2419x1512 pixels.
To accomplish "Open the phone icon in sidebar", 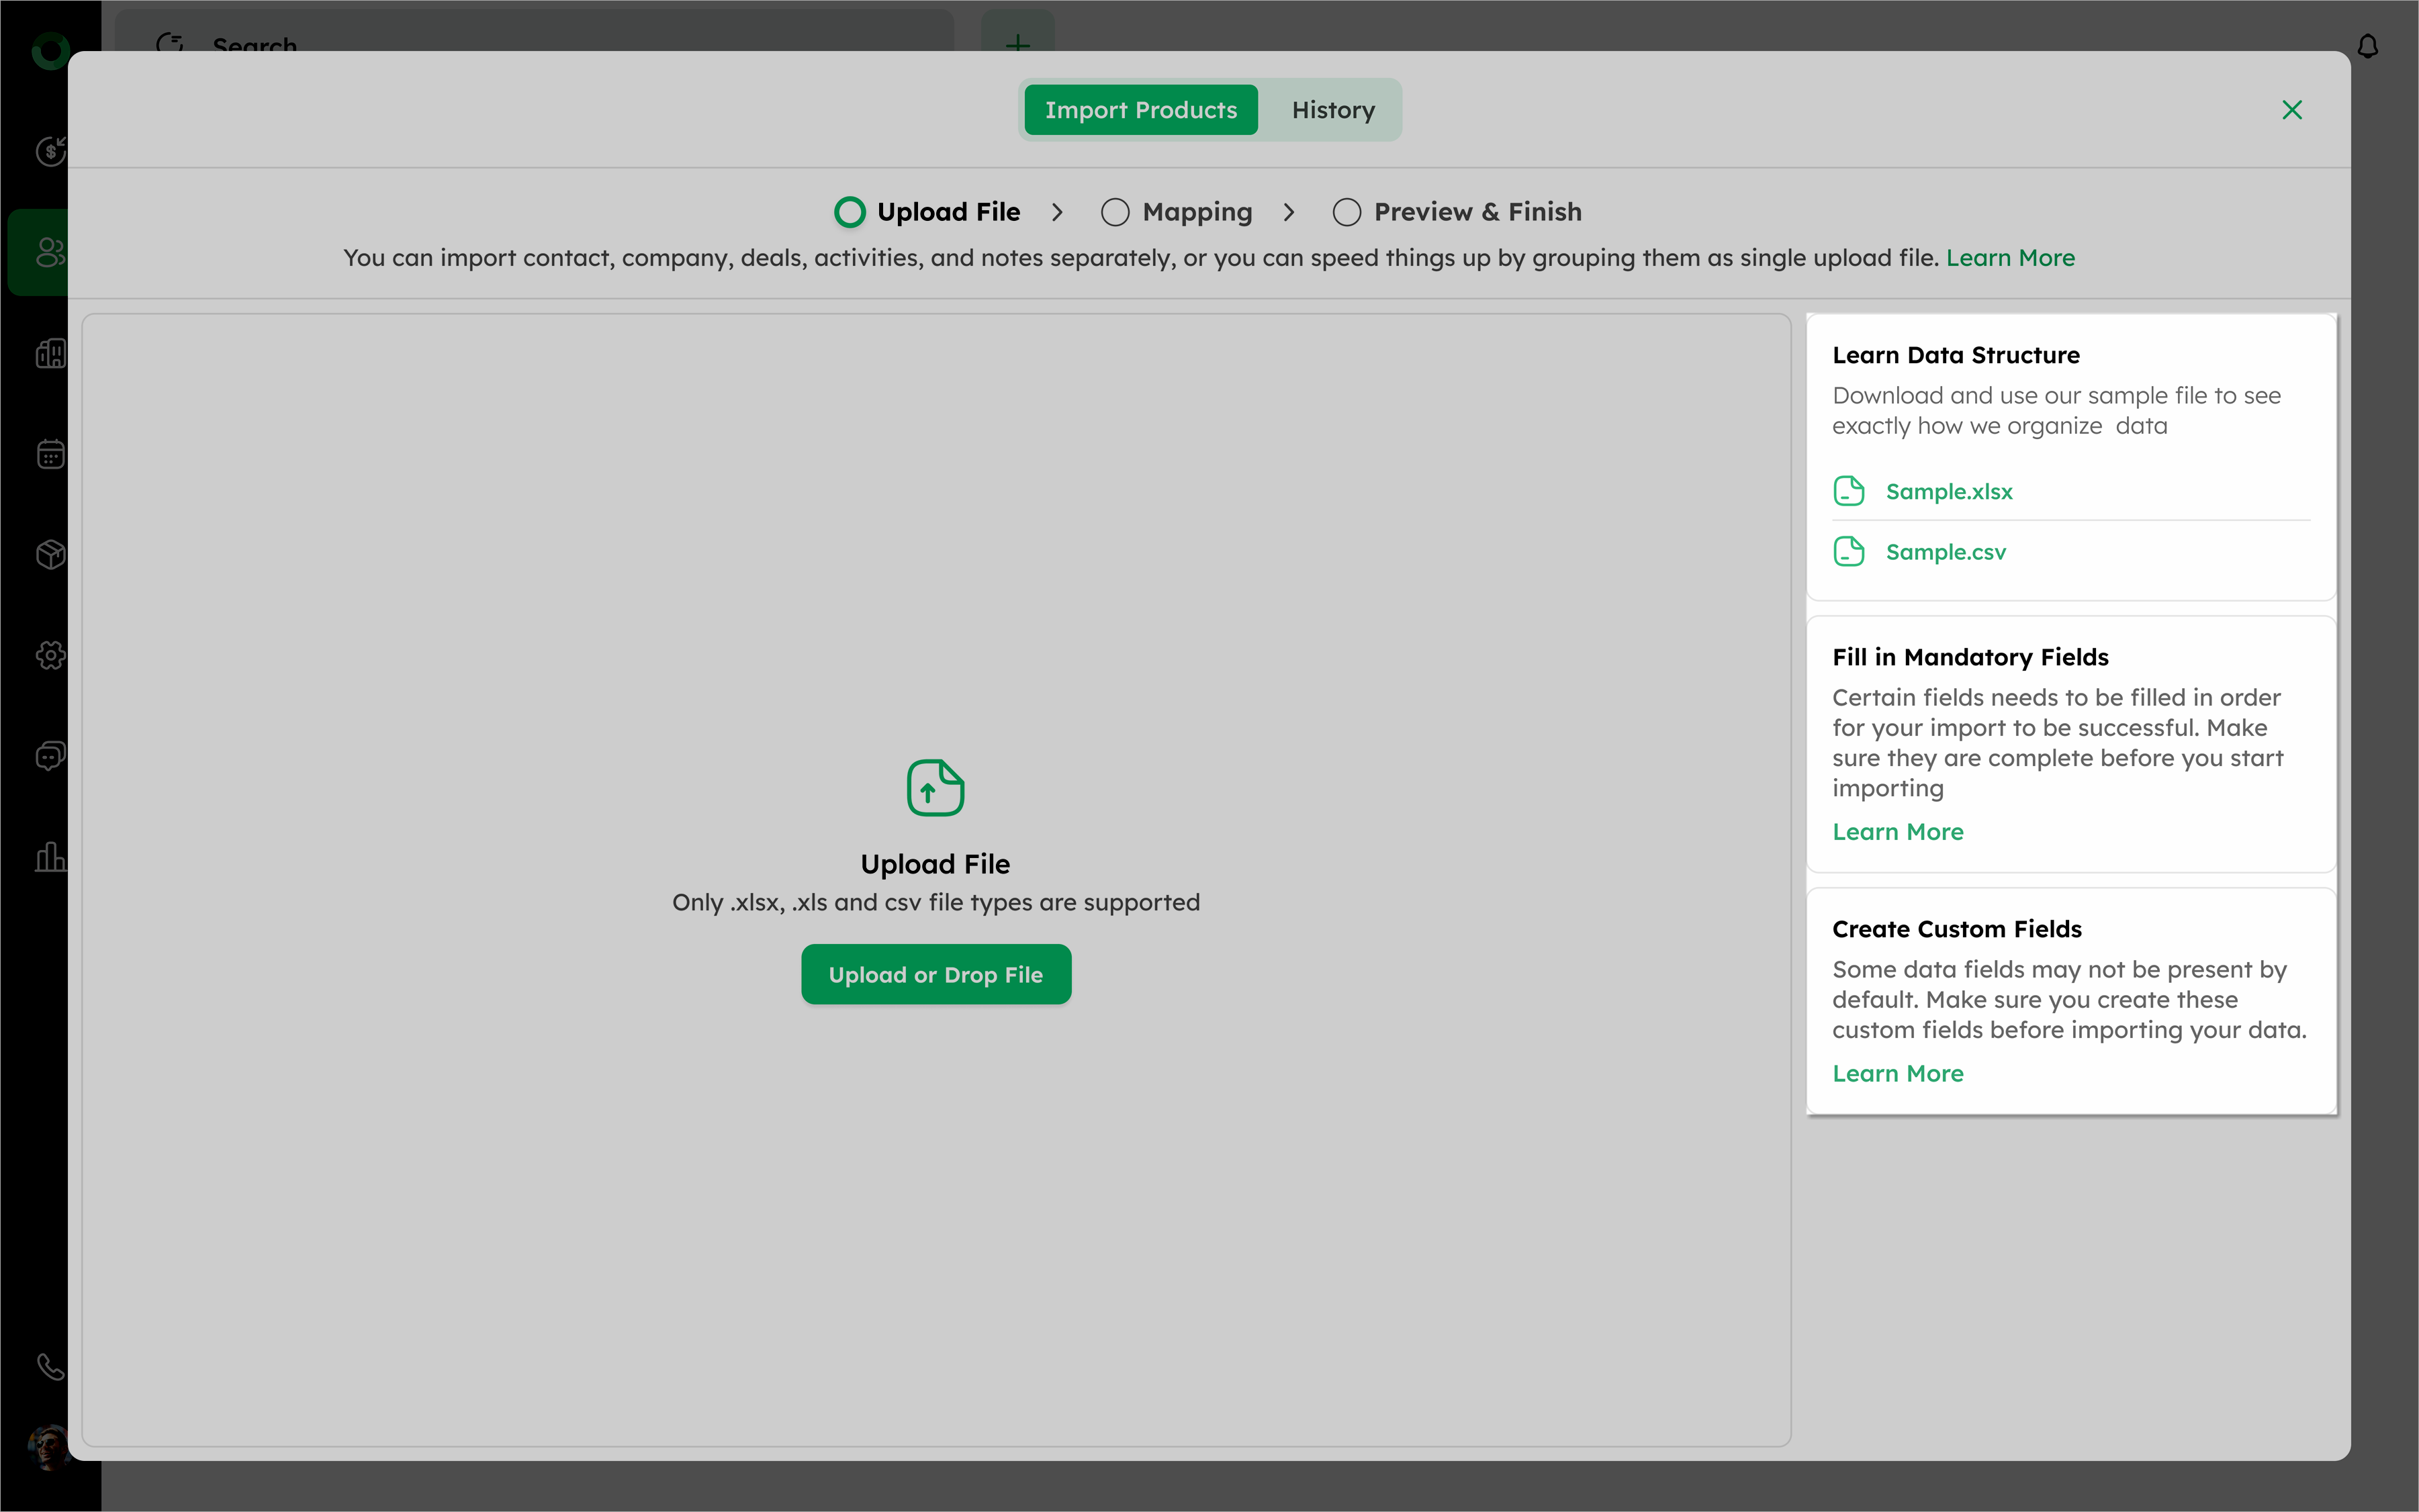I will pos(50,1366).
